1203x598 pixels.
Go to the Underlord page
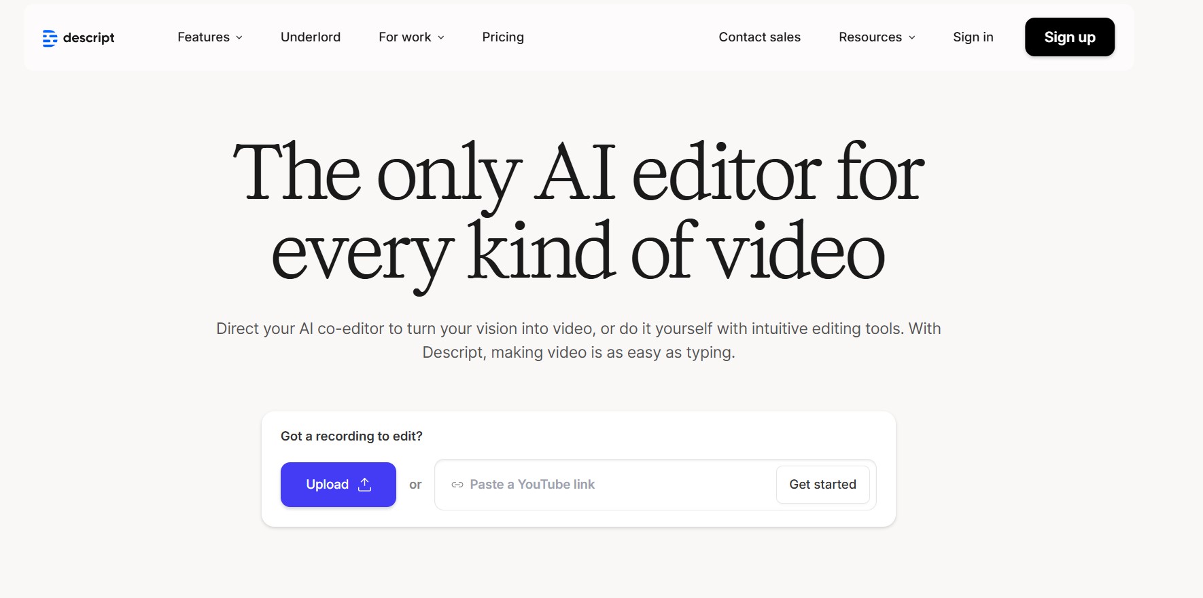[x=311, y=37]
